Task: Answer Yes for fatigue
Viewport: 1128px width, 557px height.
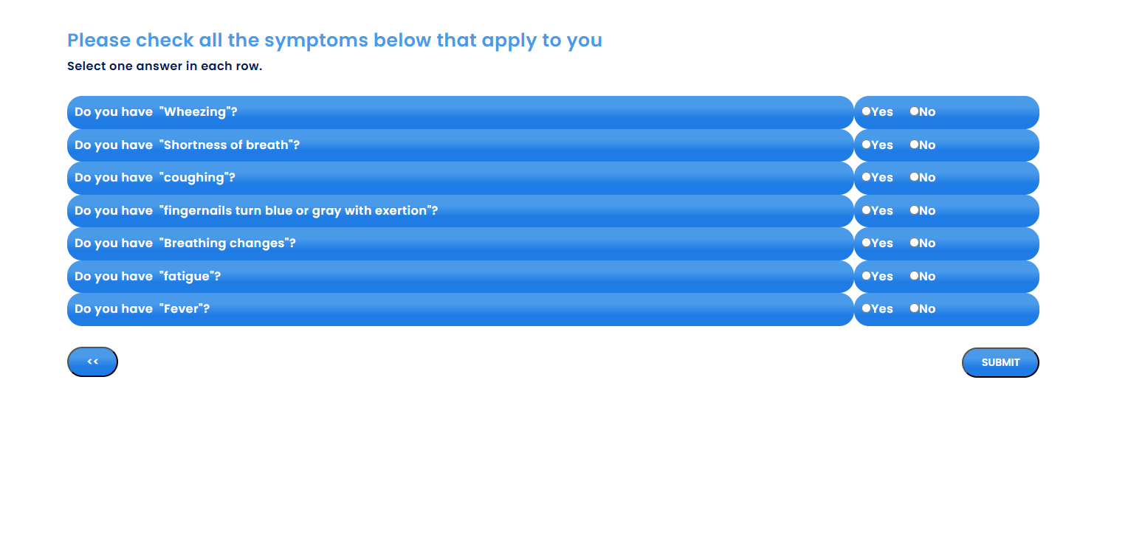Action: click(x=866, y=276)
